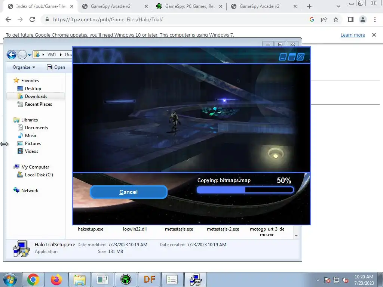The image size is (383, 287).
Task: View site security lock information
Action: click(47, 19)
